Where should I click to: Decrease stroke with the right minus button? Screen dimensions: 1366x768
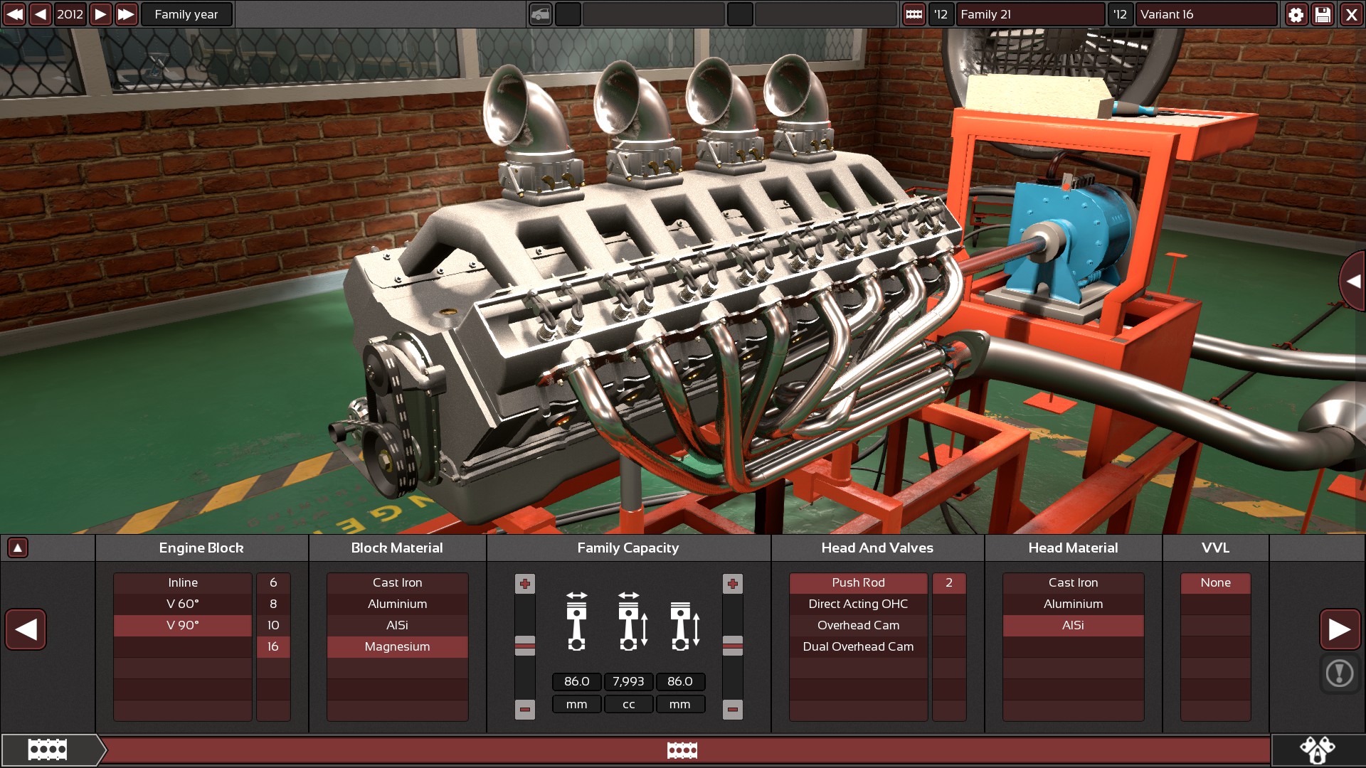coord(732,709)
